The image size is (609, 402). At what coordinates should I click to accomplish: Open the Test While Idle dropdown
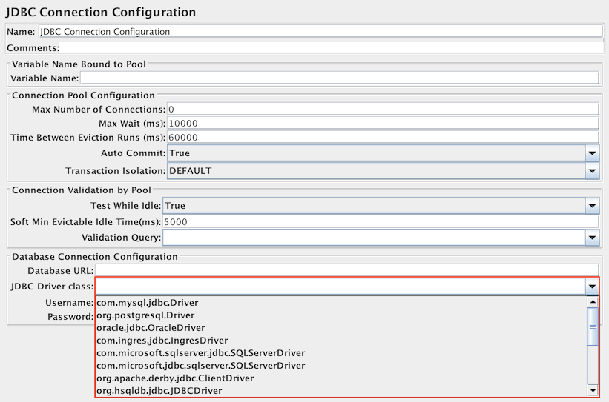click(x=591, y=206)
